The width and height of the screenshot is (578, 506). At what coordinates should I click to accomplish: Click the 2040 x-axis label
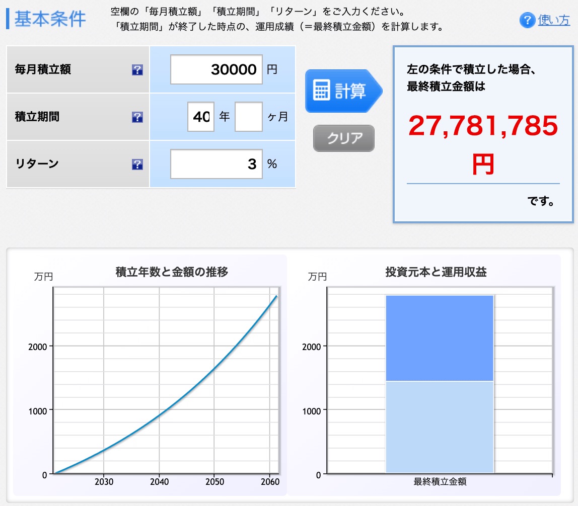(x=159, y=482)
